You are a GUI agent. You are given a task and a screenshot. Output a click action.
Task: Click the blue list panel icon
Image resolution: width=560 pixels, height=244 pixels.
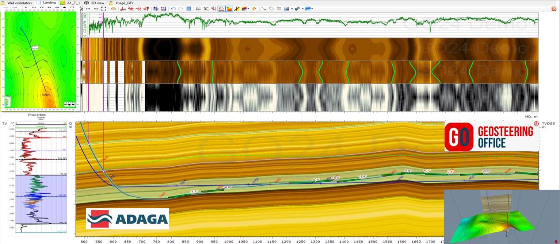tap(188, 8)
